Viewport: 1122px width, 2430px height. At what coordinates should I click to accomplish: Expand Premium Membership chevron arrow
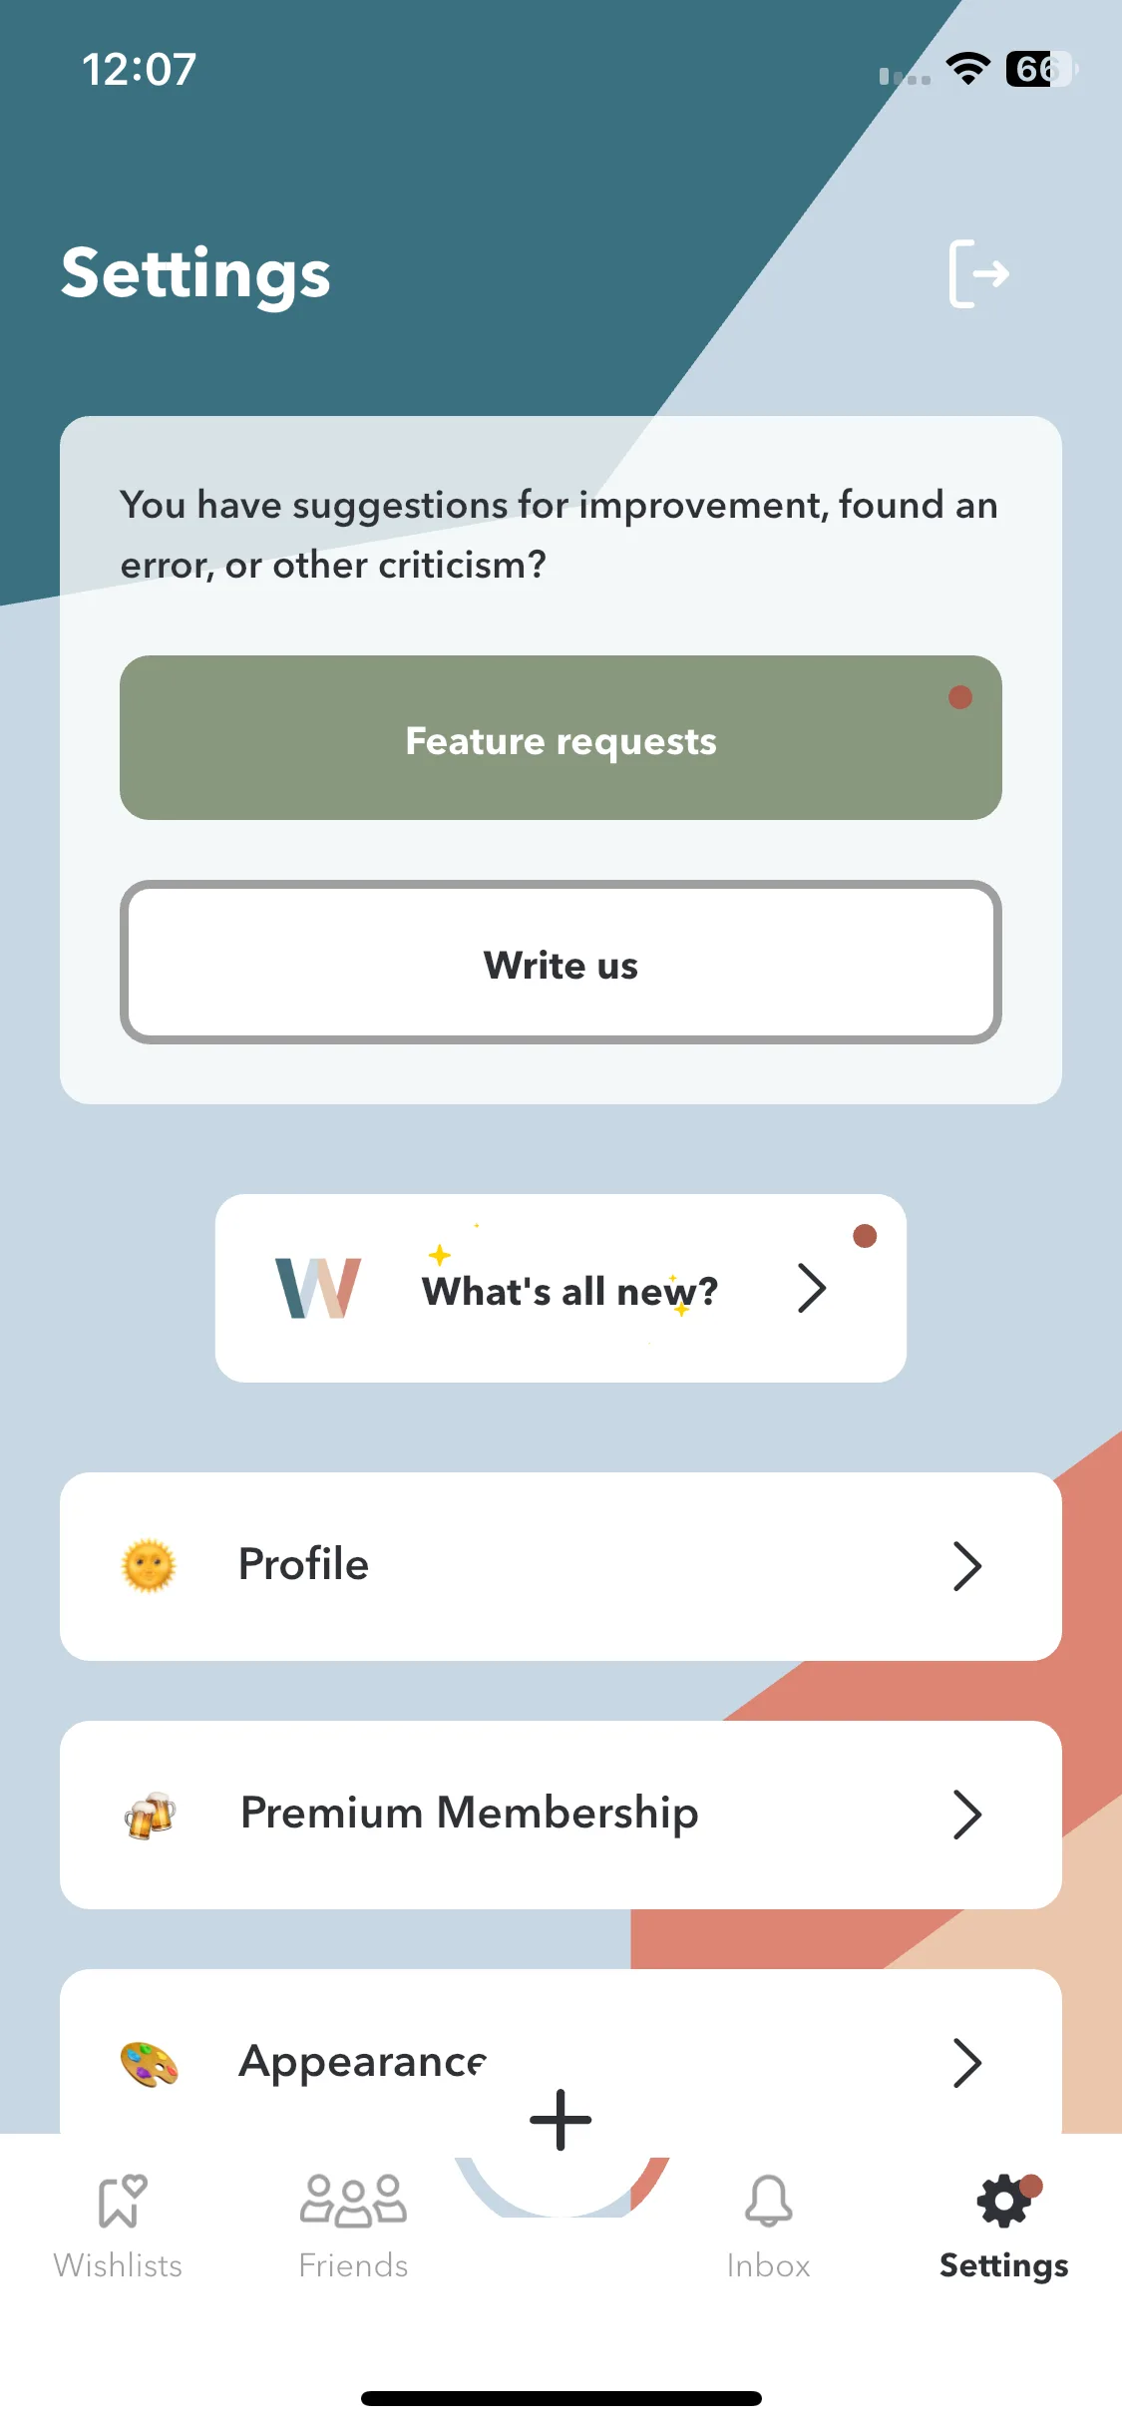point(967,1815)
